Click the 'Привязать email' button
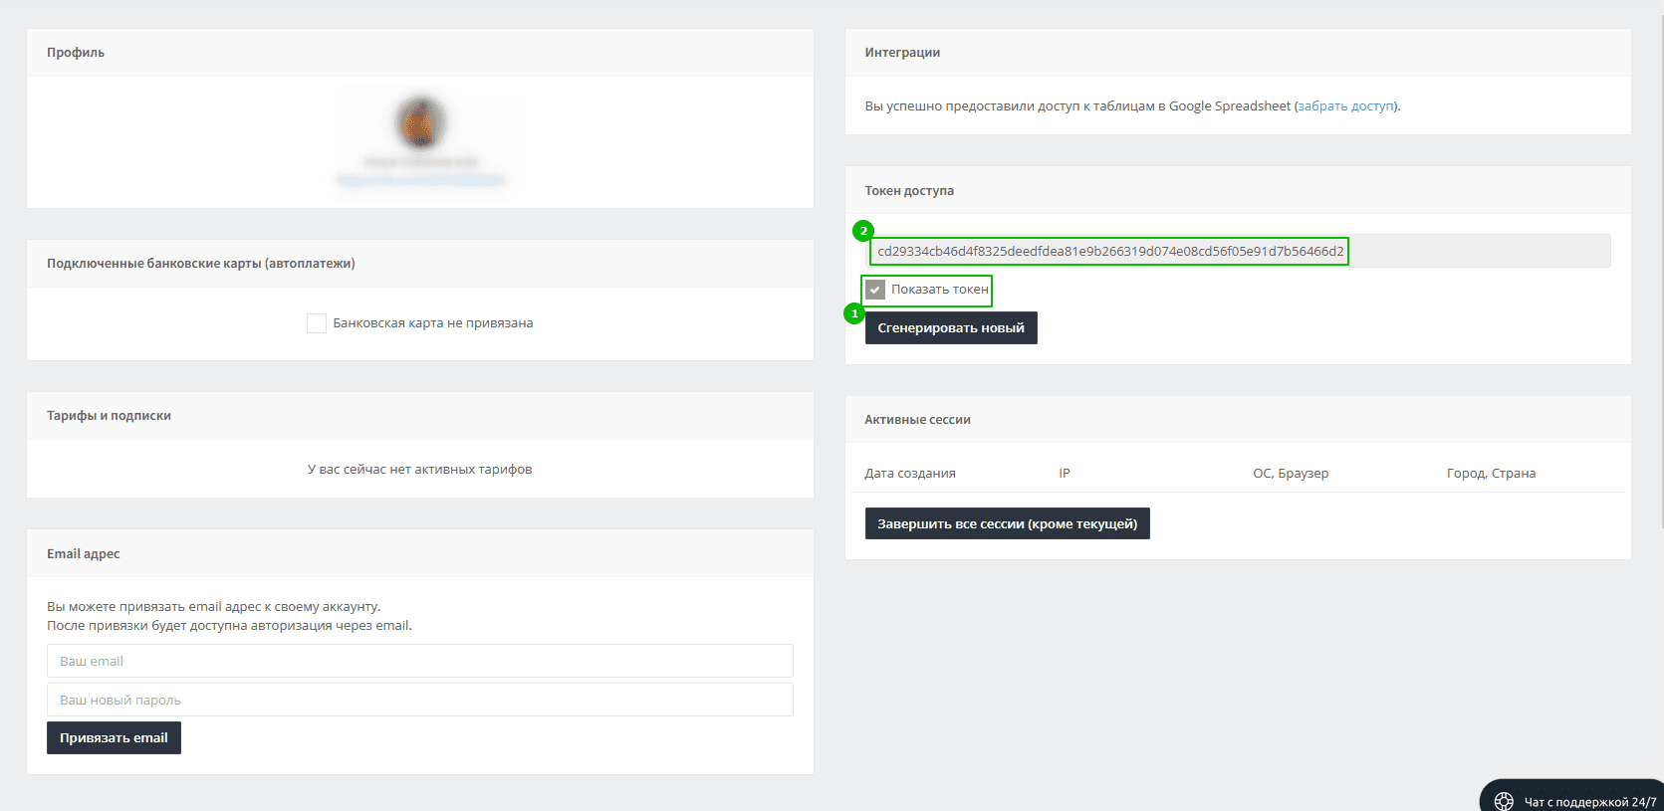 pyautogui.click(x=114, y=737)
